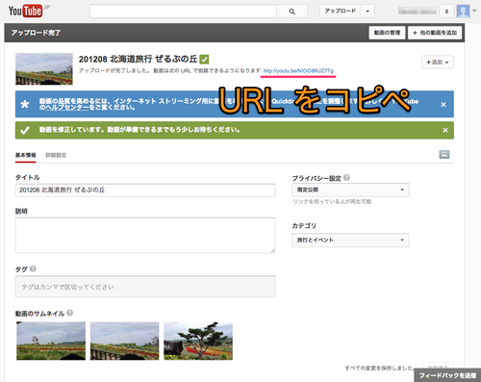Select the first thumbnail option
The width and height of the screenshot is (481, 382).
(x=51, y=341)
